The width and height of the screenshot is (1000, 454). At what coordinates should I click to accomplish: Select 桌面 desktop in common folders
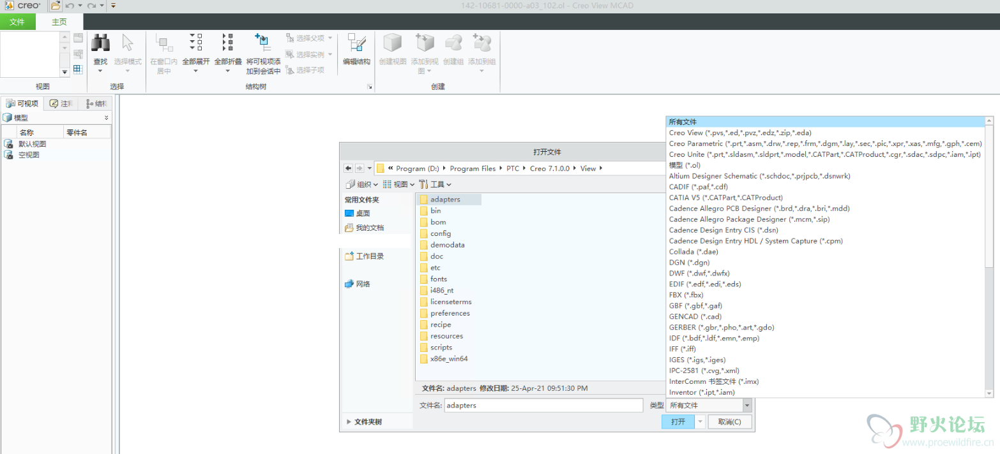pyautogui.click(x=358, y=214)
